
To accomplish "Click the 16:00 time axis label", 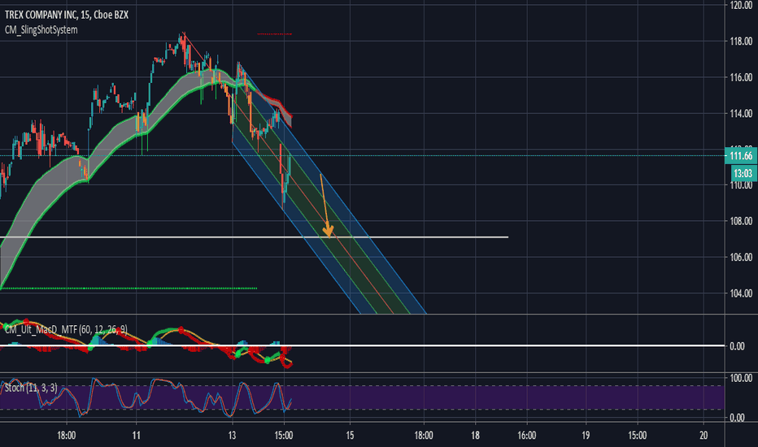I will point(526,436).
